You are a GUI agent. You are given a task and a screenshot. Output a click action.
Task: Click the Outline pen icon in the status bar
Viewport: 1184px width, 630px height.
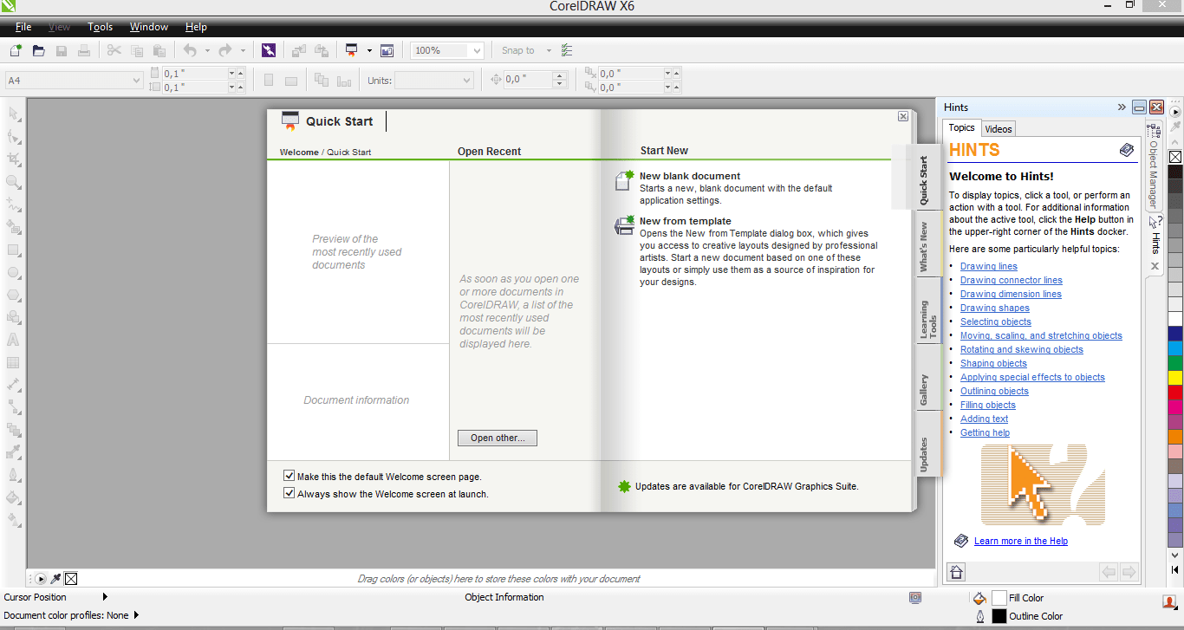tap(980, 616)
